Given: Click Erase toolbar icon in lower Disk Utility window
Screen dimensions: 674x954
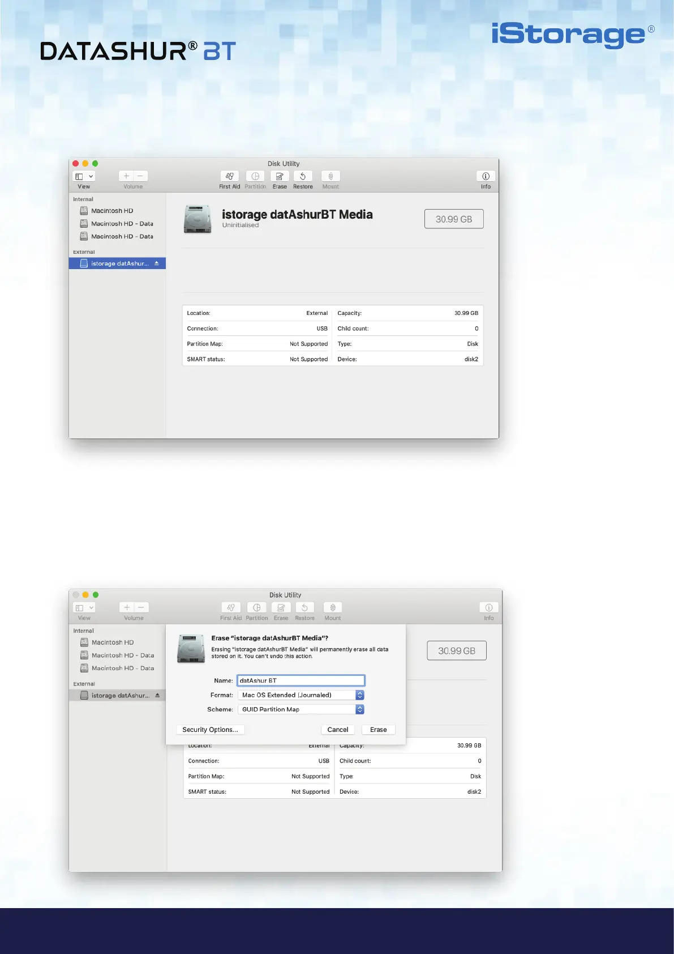Looking at the screenshot, I should coord(281,607).
